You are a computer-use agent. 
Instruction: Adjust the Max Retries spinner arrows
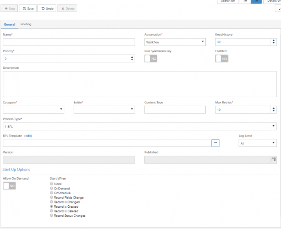coord(274,110)
